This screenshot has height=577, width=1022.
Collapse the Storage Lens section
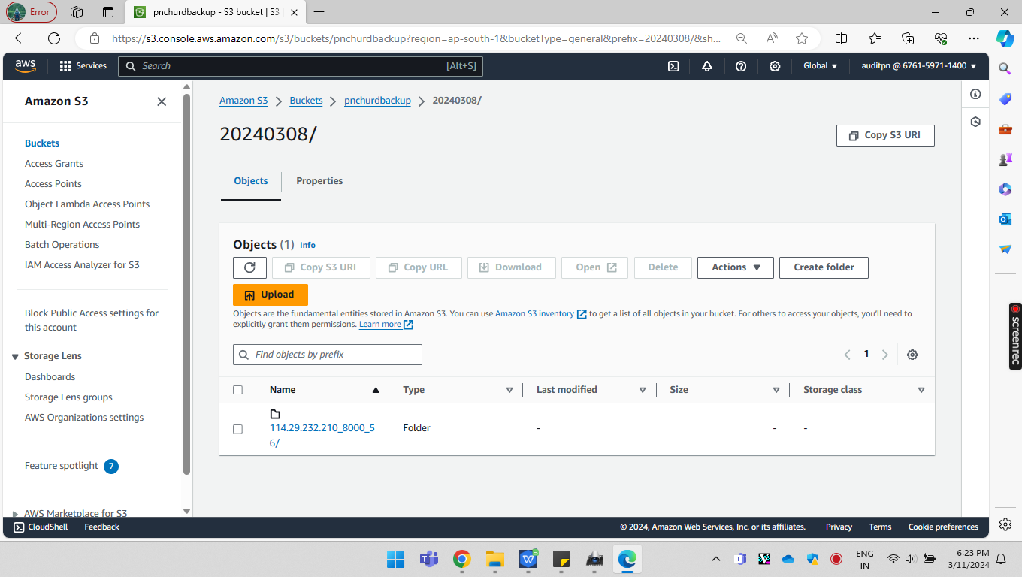16,356
